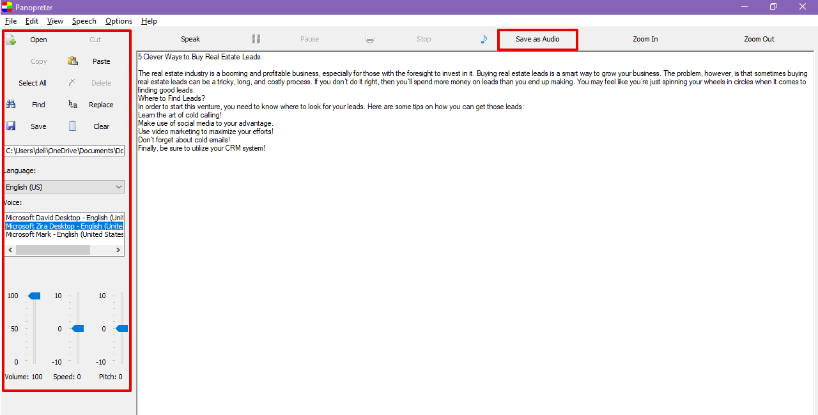
Task: Click the restore window button
Action: tap(773, 7)
